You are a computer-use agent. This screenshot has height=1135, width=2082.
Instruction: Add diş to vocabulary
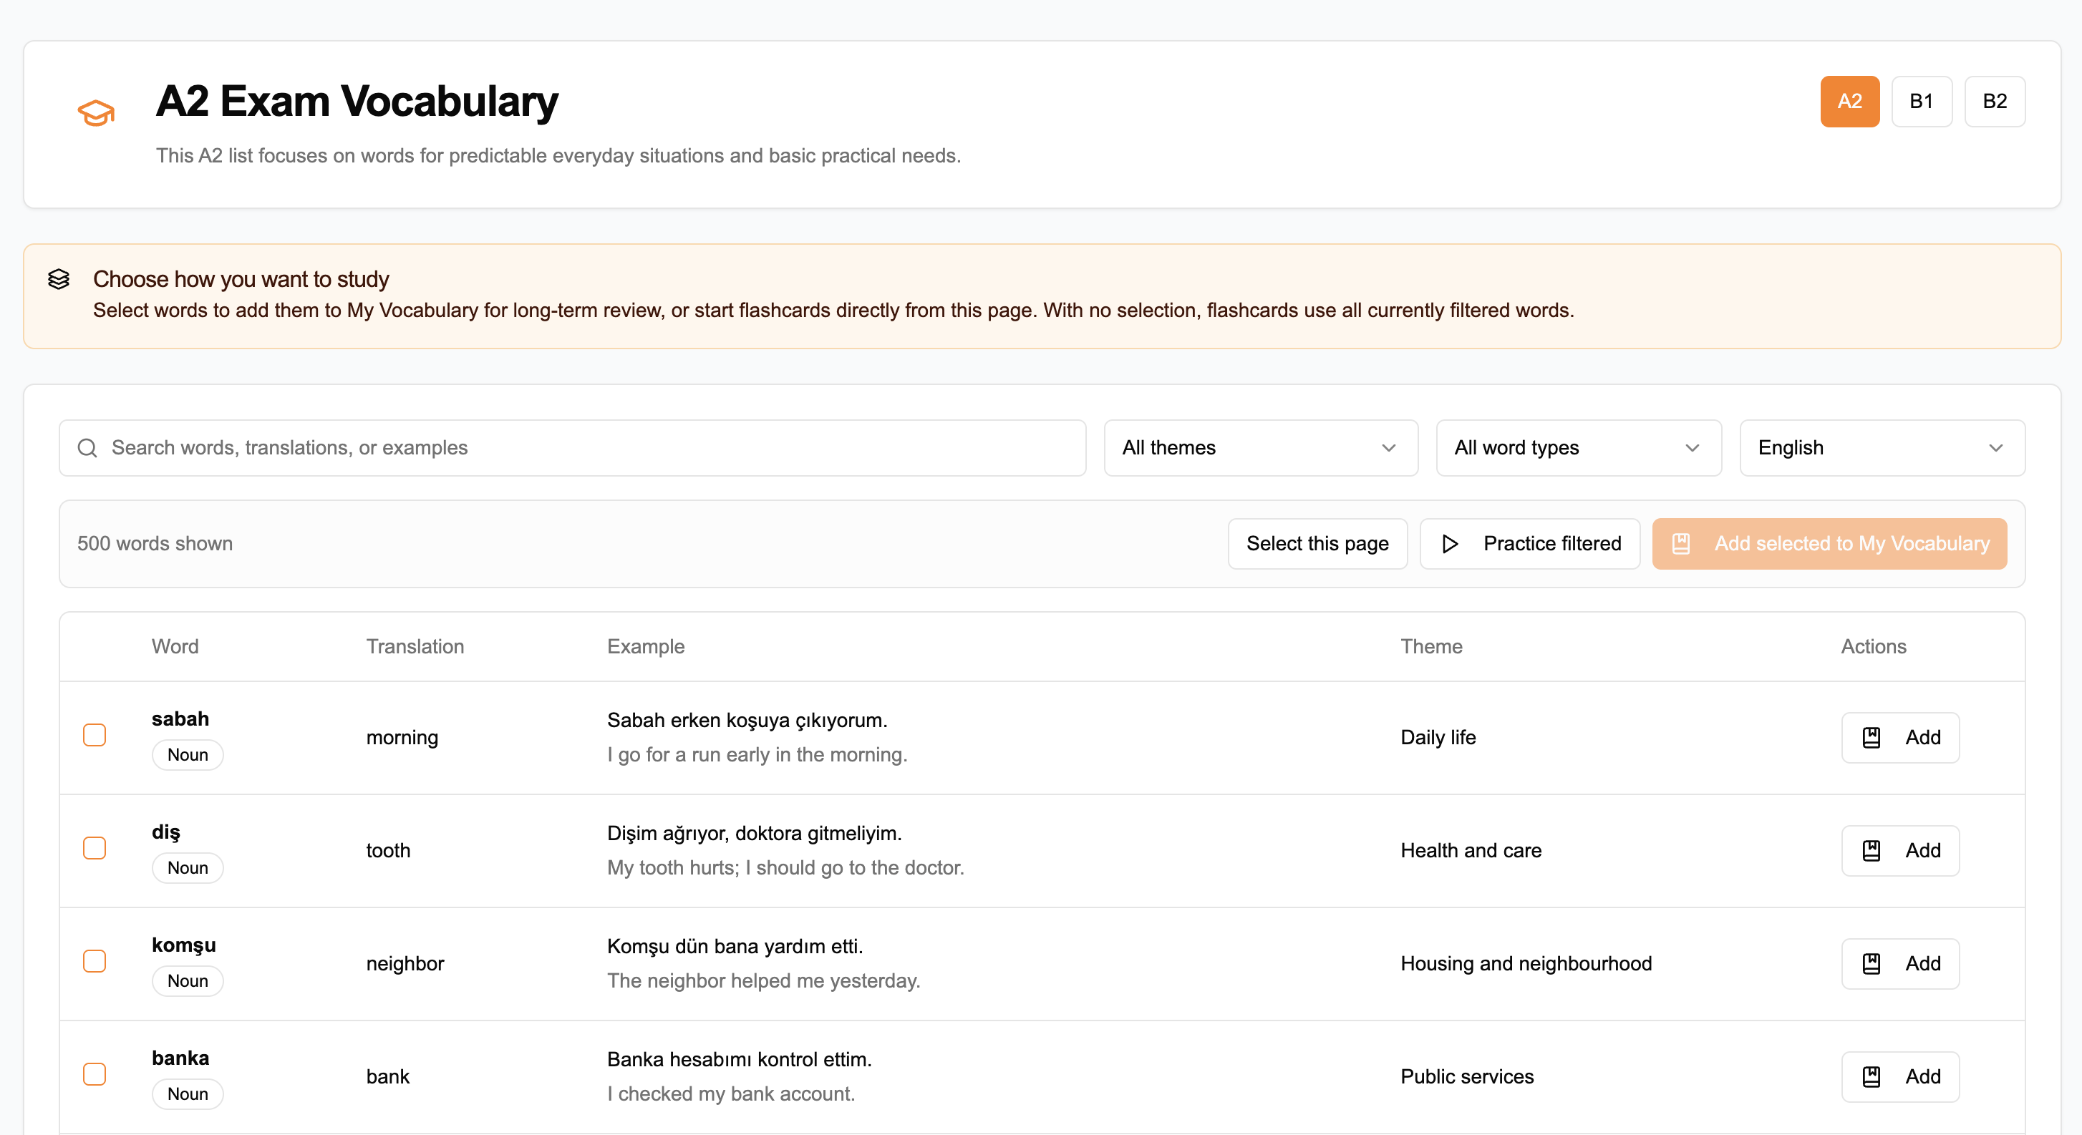point(1900,851)
